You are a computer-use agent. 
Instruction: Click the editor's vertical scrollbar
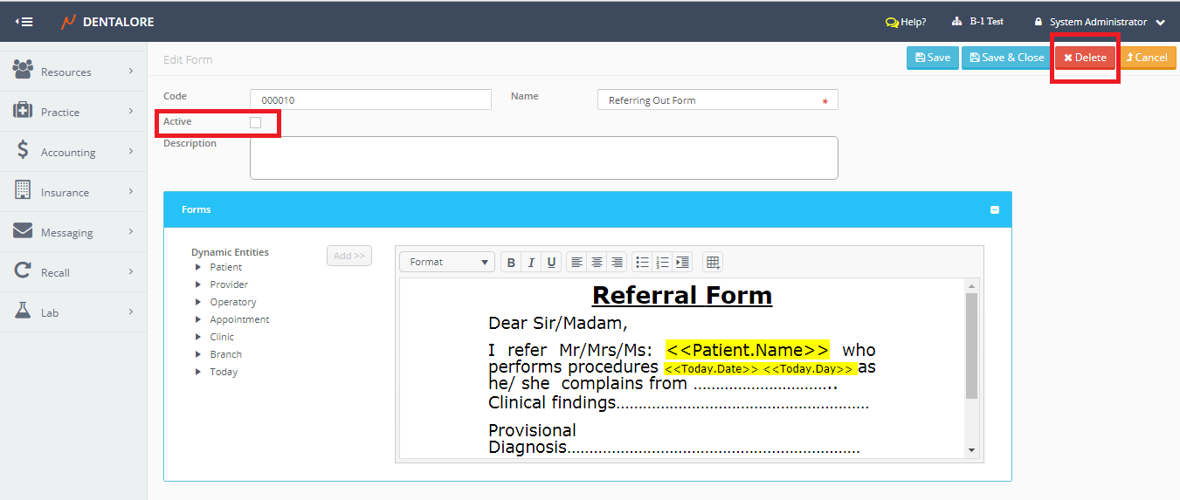971,349
